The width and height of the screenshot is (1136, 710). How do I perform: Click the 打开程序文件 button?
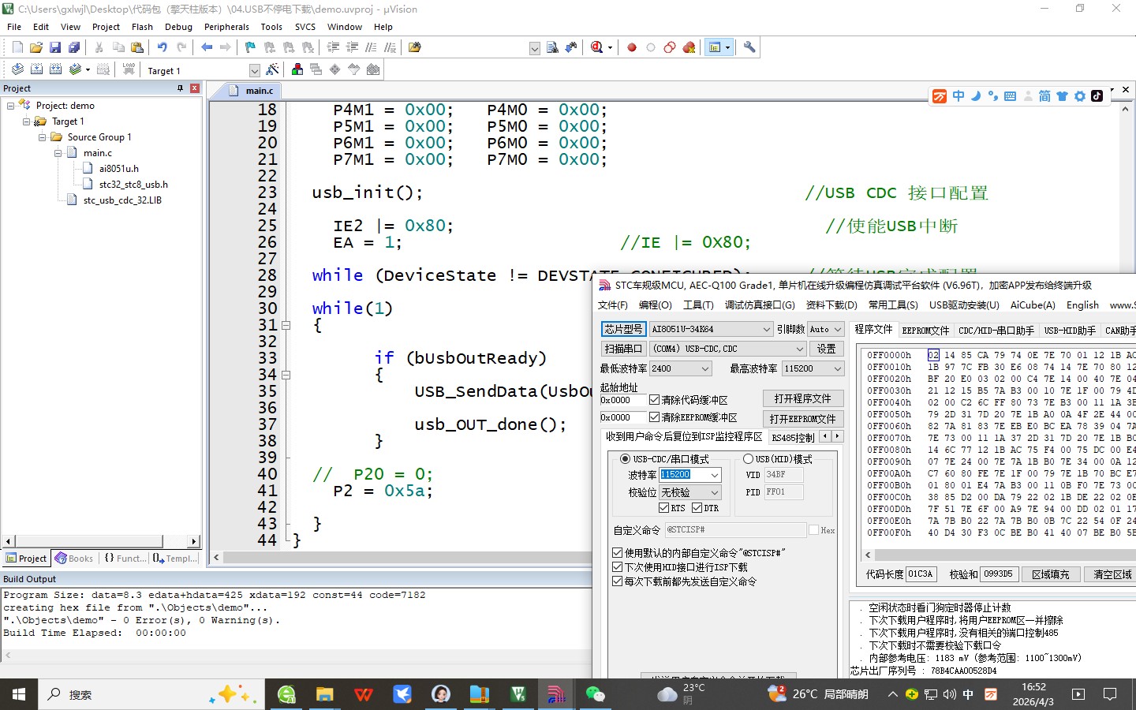803,398
